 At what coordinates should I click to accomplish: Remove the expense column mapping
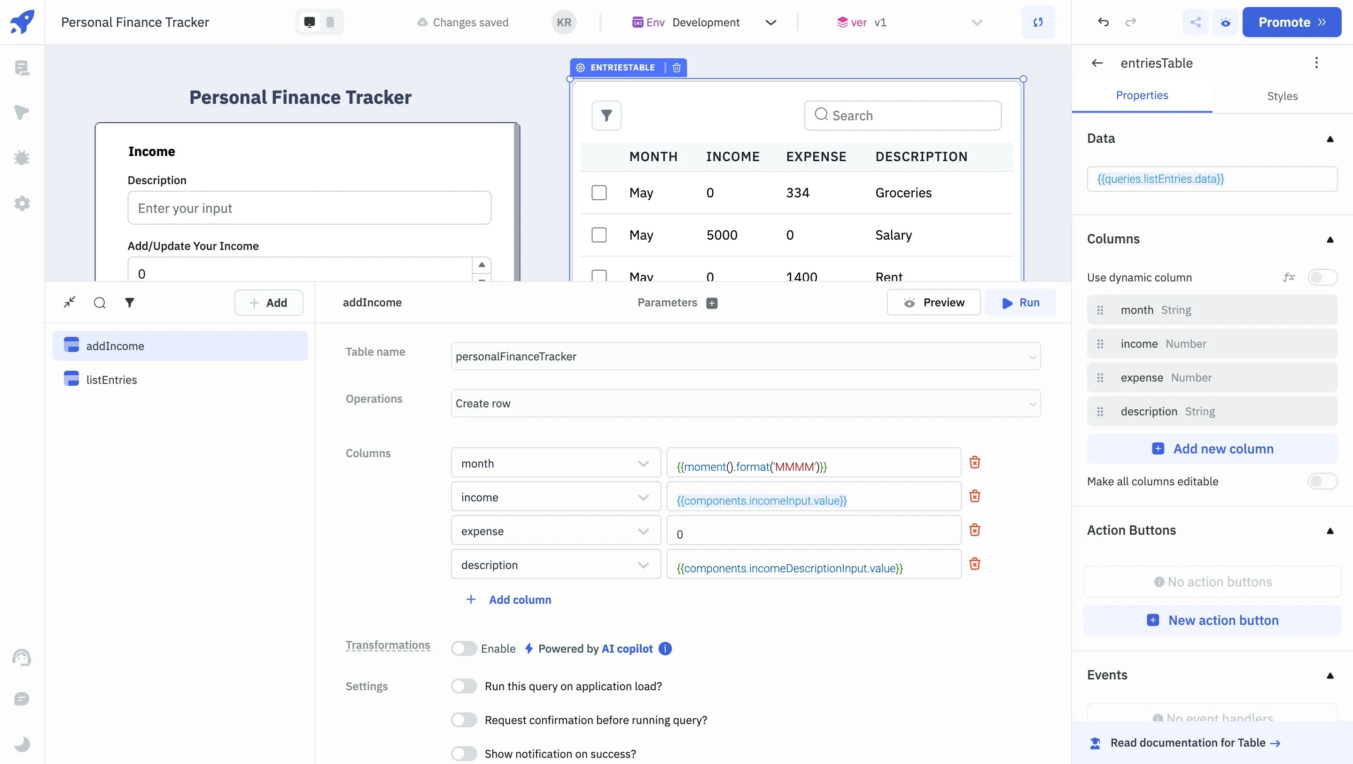[x=974, y=530]
